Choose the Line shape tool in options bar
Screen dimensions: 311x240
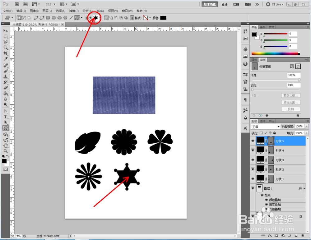[71, 18]
